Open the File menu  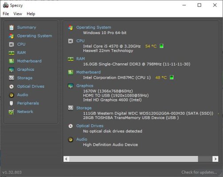click(6, 14)
